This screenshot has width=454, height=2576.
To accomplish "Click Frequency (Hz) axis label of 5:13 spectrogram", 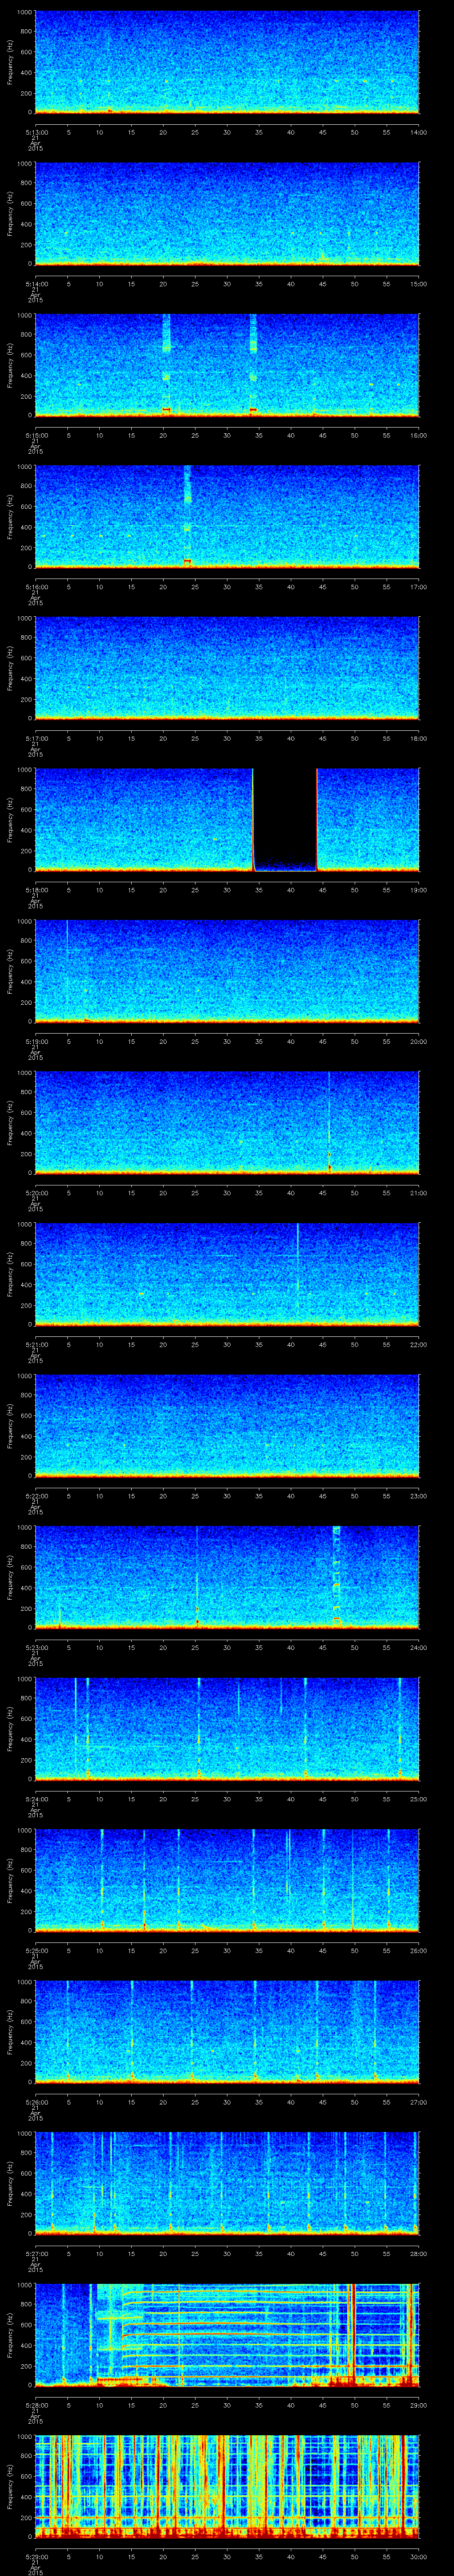I will [x=10, y=62].
